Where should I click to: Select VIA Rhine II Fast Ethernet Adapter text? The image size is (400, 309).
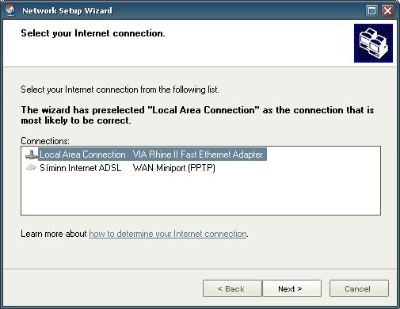(x=198, y=154)
